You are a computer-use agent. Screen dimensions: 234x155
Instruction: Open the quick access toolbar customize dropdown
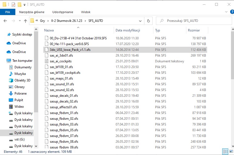[24, 5]
